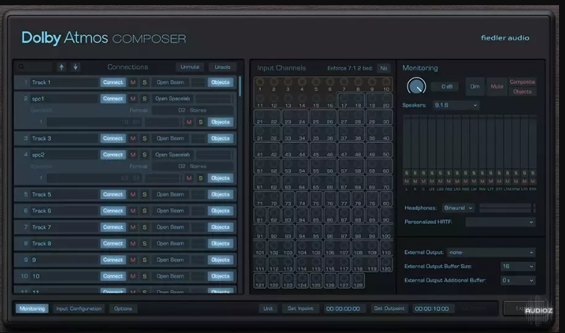
Task: Click the outpoint timecode 00:00:10:00 field
Action: click(432, 308)
